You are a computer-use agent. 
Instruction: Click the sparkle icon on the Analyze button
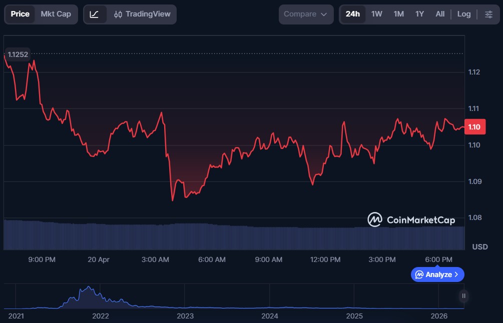[419, 274]
